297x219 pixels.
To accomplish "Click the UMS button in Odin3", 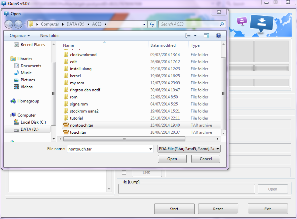I will [146, 173].
